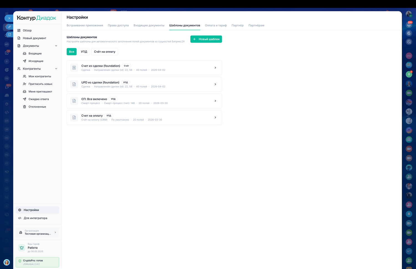416x269 pixels.
Task: Select the Мои контрагенты people icon
Action: tap(24, 76)
